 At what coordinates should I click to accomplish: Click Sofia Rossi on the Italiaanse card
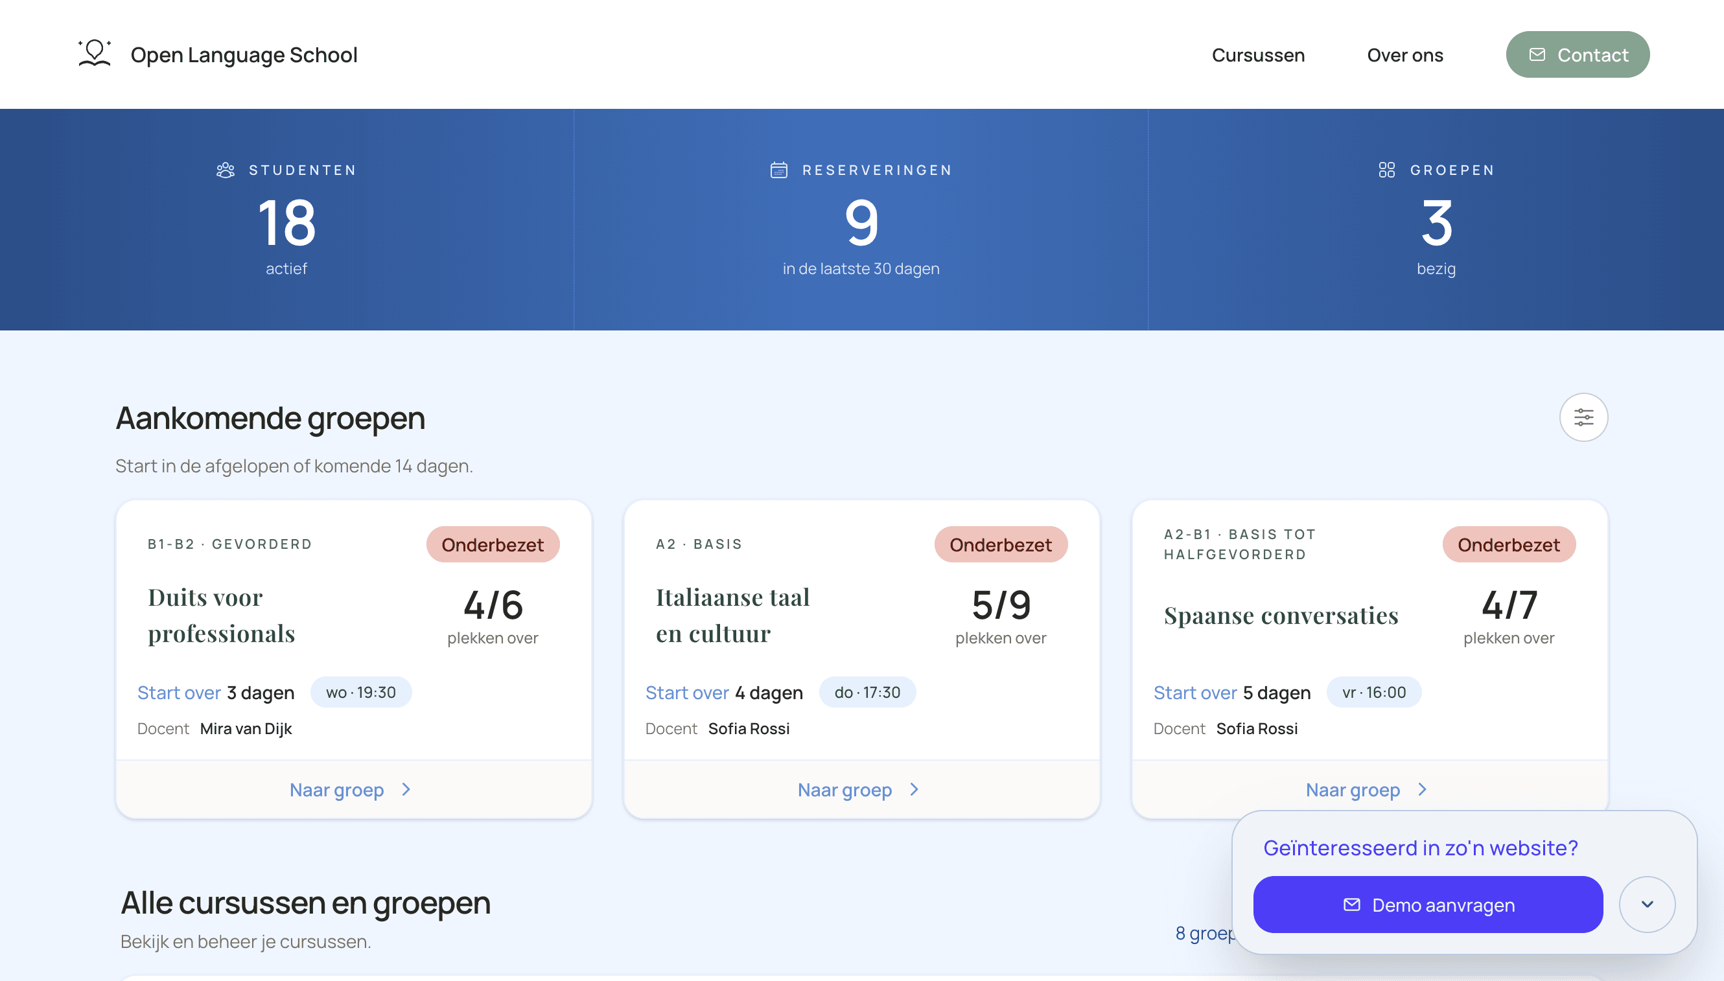pyautogui.click(x=748, y=728)
